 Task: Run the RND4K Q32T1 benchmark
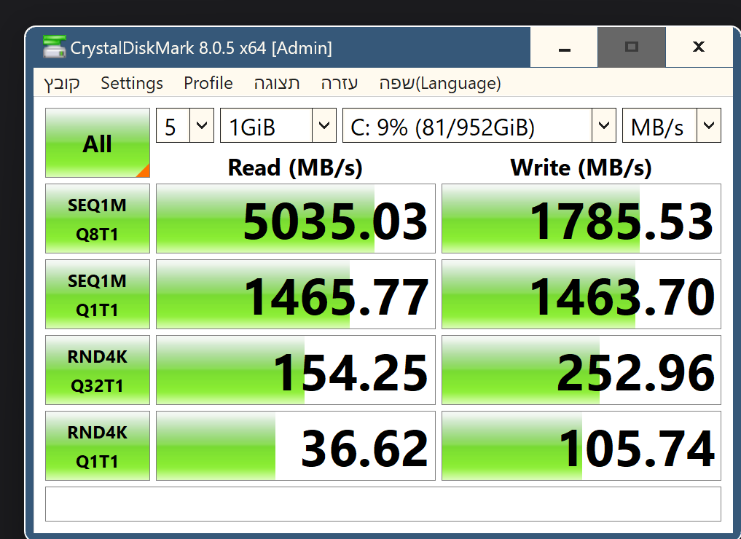point(98,370)
